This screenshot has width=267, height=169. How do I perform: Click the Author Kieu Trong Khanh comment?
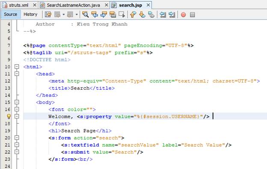pyautogui.click(x=82, y=24)
